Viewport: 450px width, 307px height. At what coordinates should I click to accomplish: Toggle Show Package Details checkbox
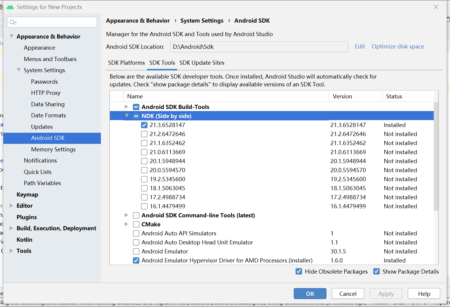tap(377, 271)
